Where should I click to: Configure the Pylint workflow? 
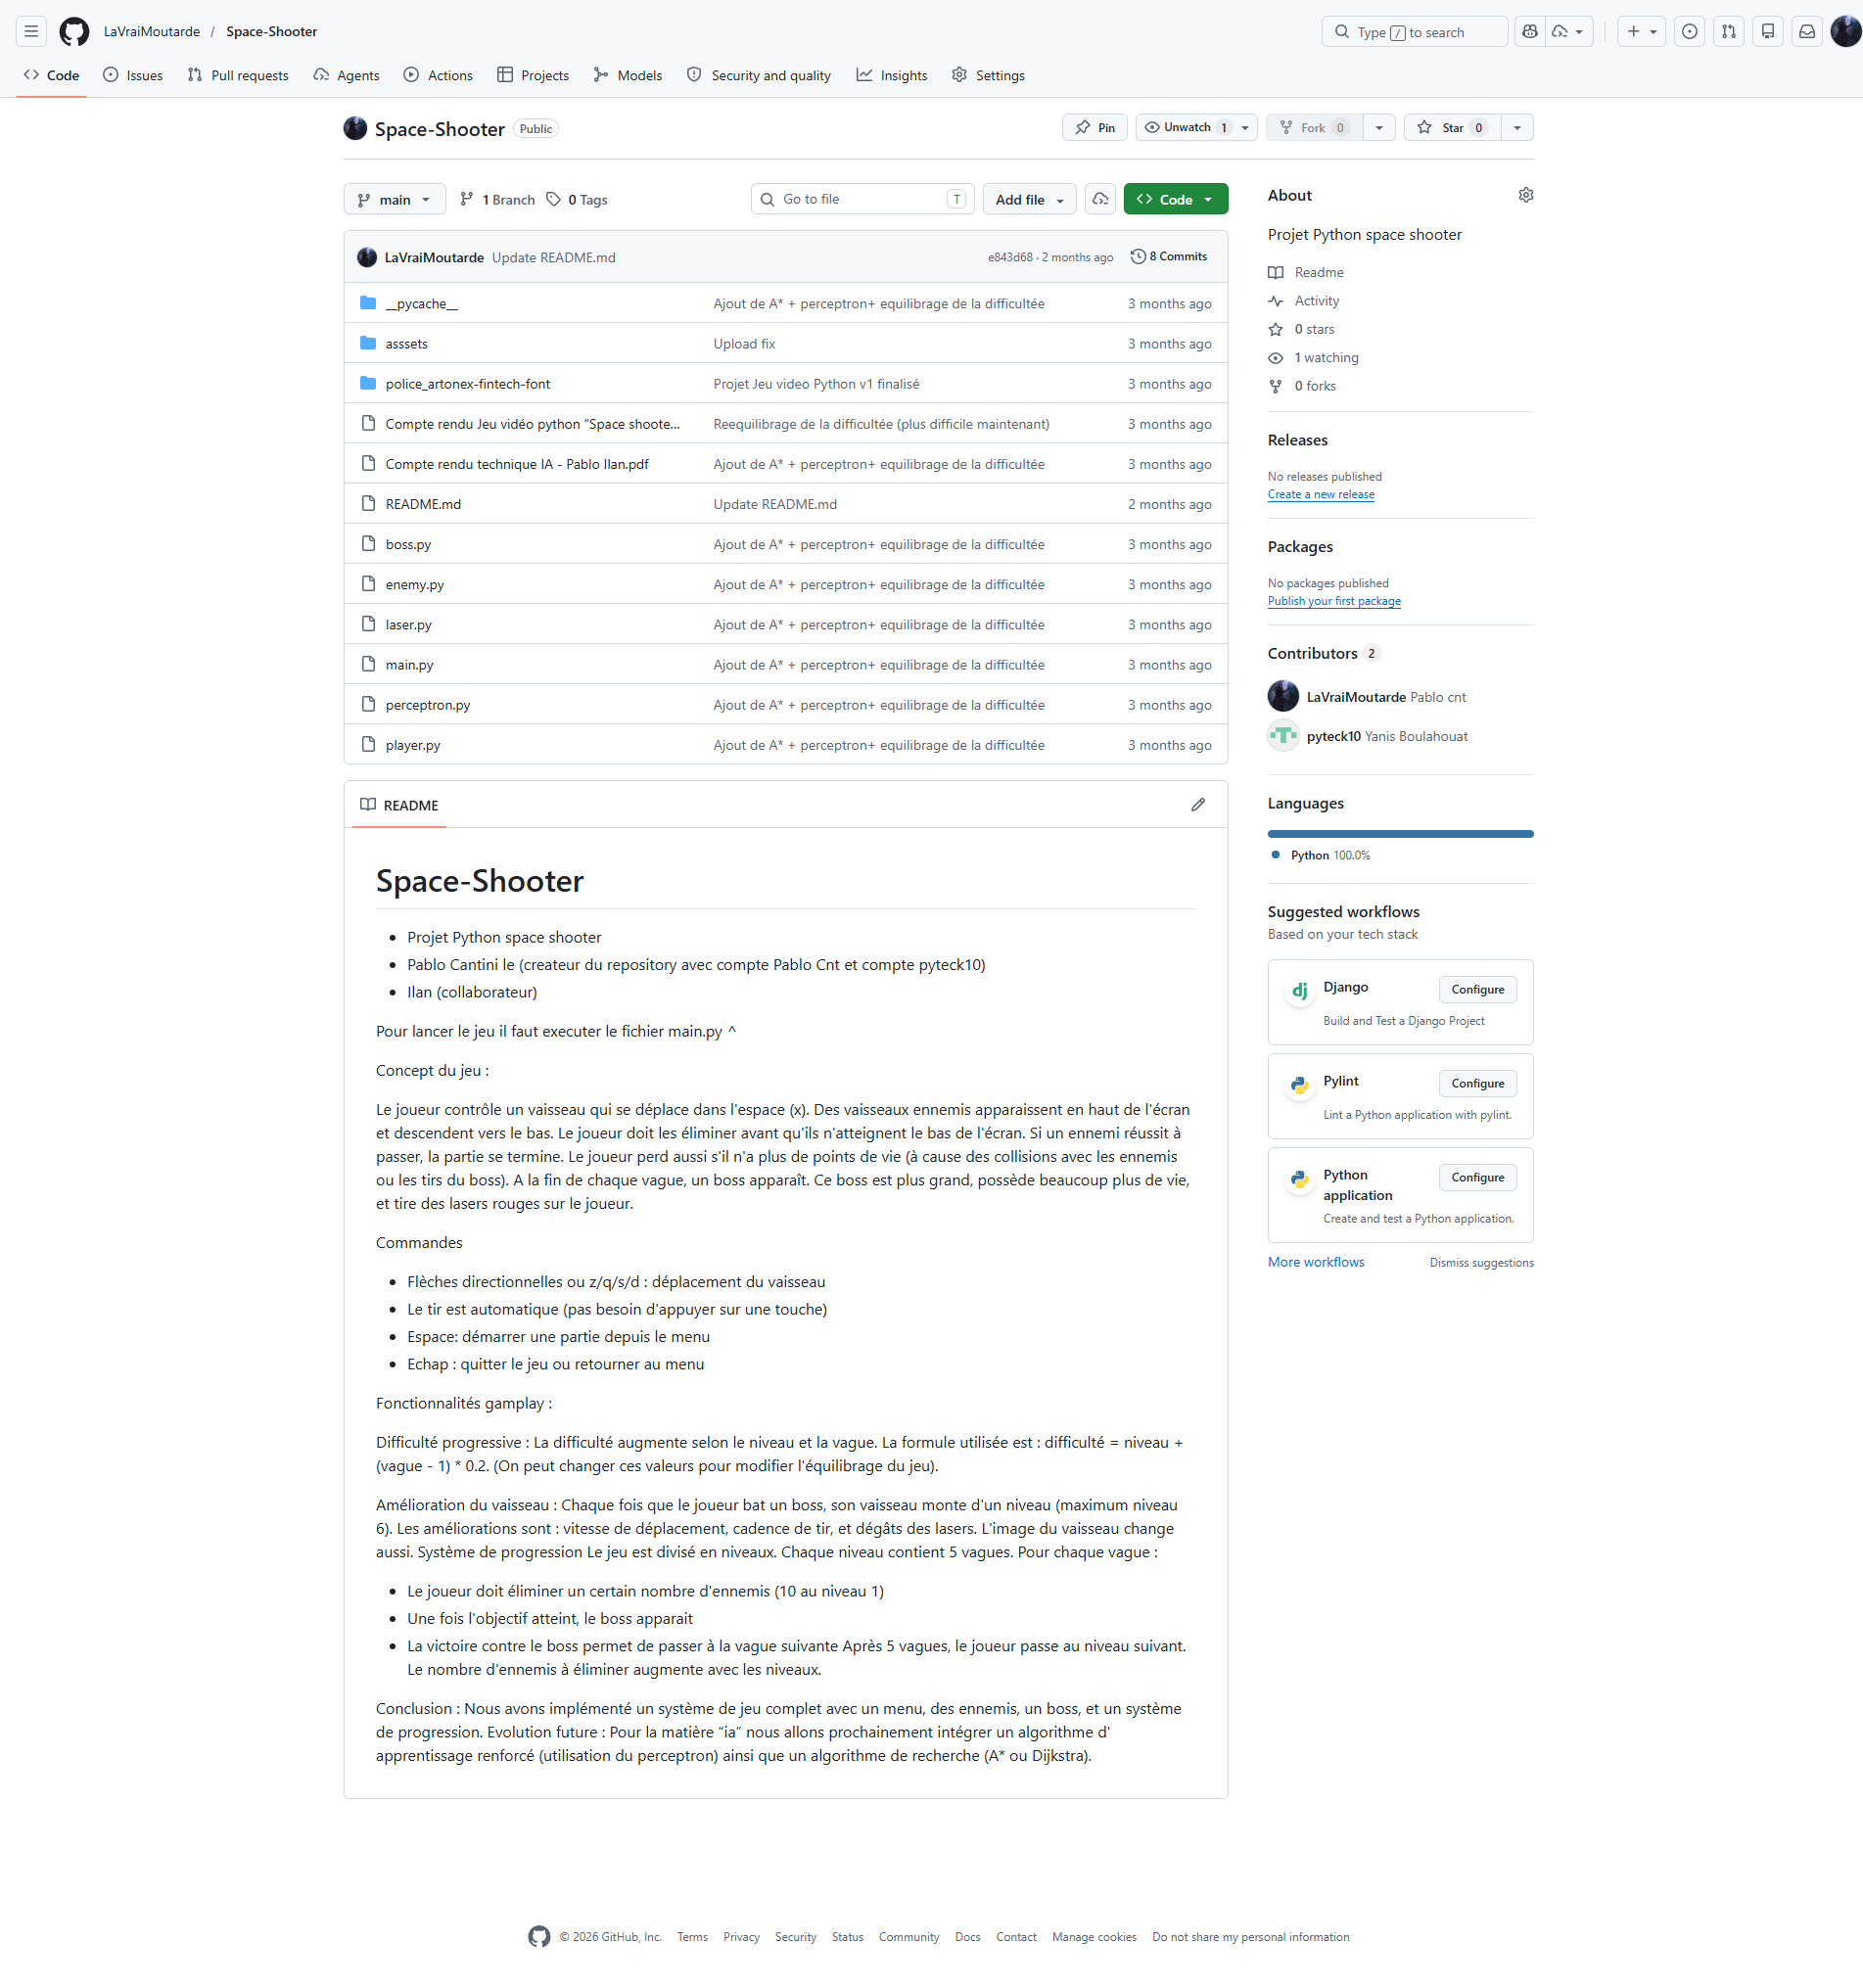point(1477,1084)
